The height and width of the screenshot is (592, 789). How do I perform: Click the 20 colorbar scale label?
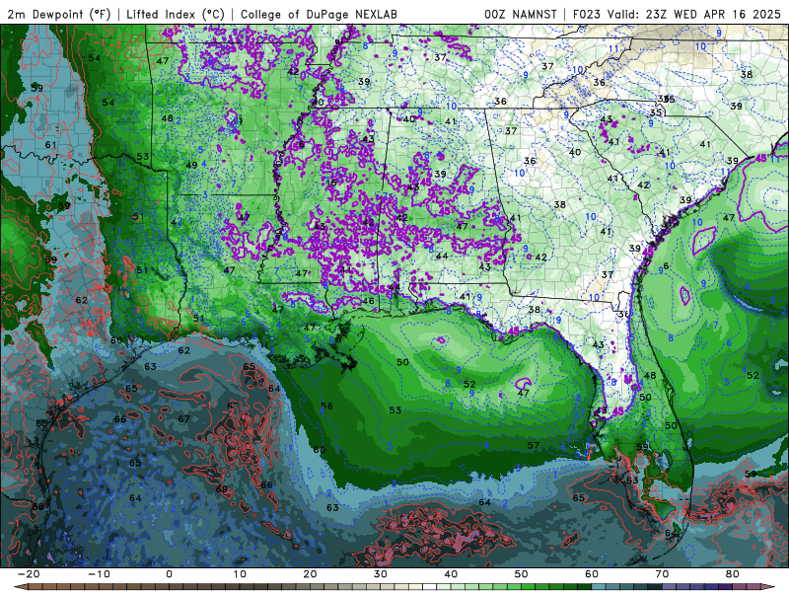tap(310, 574)
